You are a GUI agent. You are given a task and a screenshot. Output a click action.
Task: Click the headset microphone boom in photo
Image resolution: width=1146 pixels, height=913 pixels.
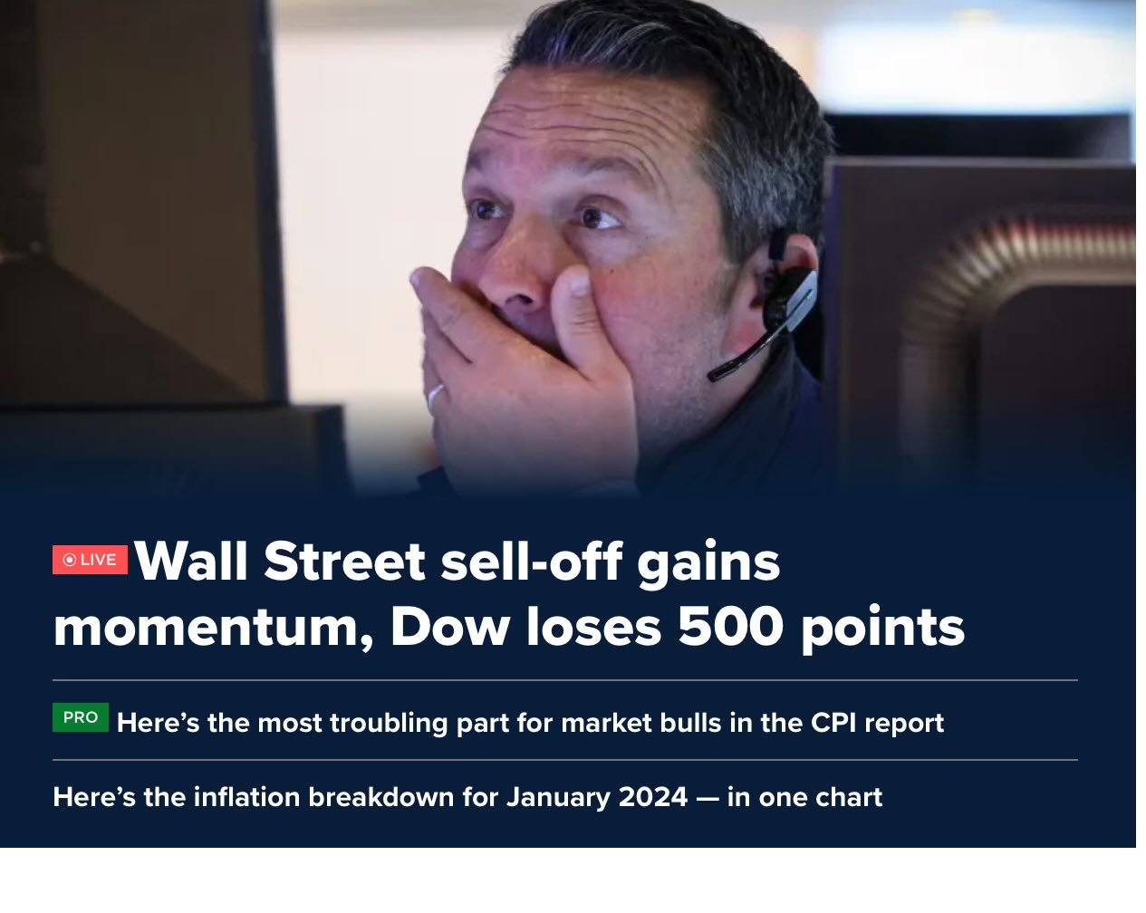tap(745, 356)
